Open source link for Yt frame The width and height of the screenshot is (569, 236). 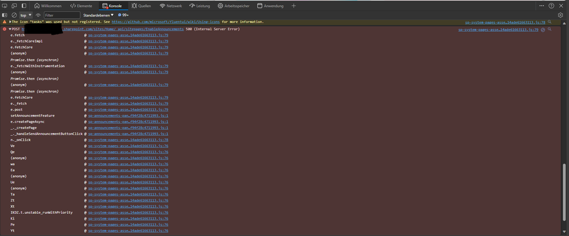click(128, 230)
